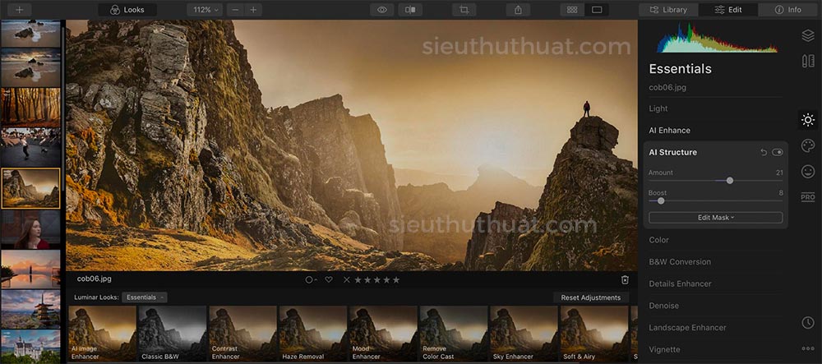Select the woman portrait thumbnail in filmstrip

tap(30, 229)
